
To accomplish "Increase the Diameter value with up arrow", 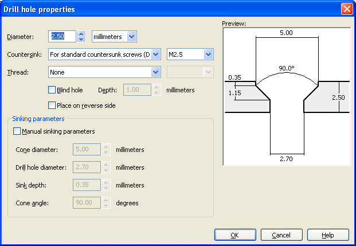I will [81, 34].
